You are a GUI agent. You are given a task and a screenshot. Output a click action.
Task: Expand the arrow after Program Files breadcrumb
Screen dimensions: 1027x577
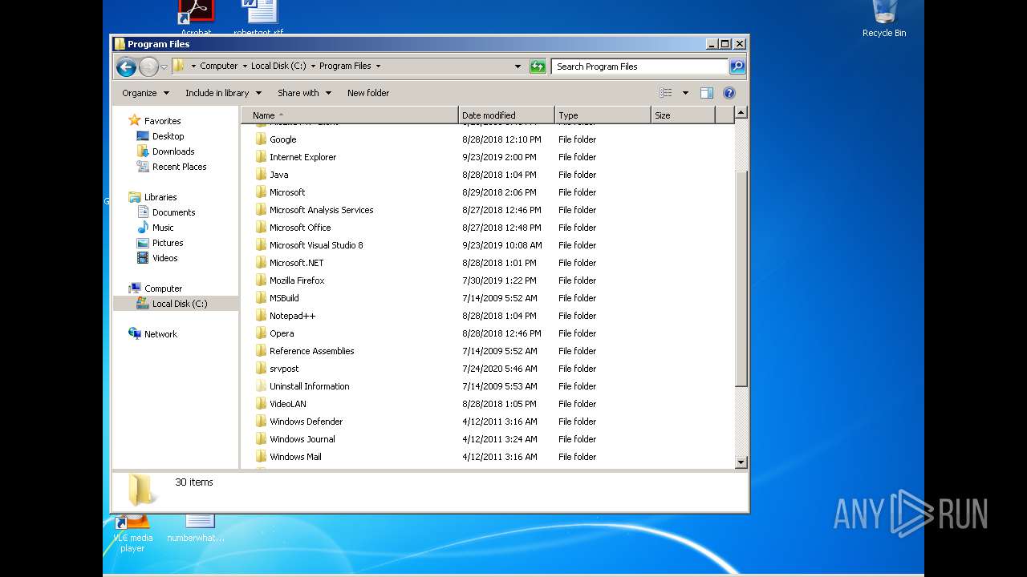(378, 67)
